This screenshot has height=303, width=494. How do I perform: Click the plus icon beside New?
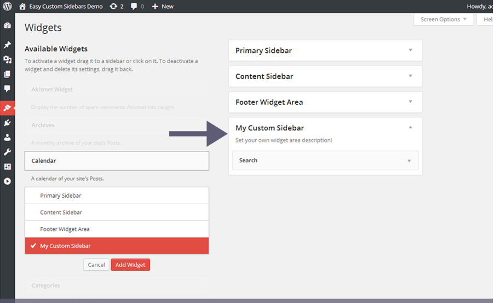coord(154,7)
